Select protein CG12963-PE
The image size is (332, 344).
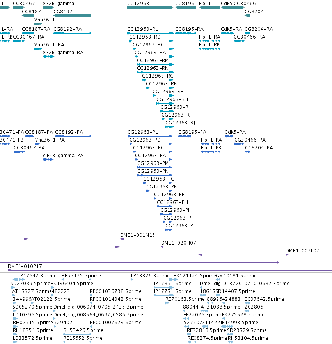click(x=163, y=198)
